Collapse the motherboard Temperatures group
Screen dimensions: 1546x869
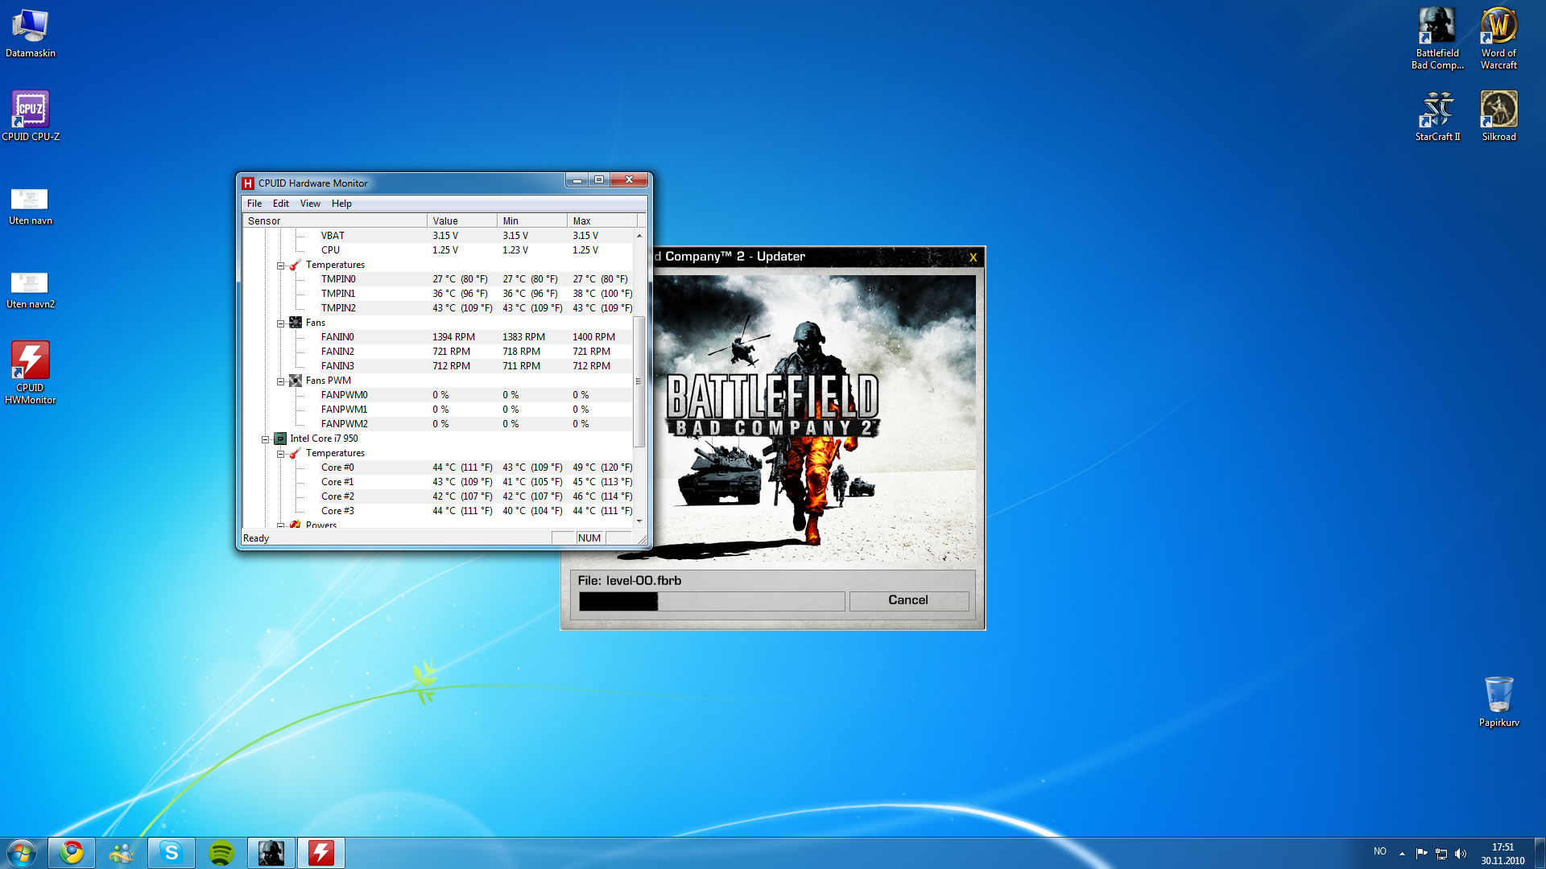pyautogui.click(x=281, y=266)
